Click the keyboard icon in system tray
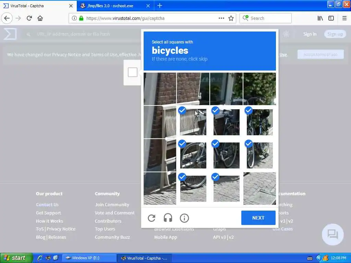The width and height of the screenshot is (351, 263). click(310, 258)
